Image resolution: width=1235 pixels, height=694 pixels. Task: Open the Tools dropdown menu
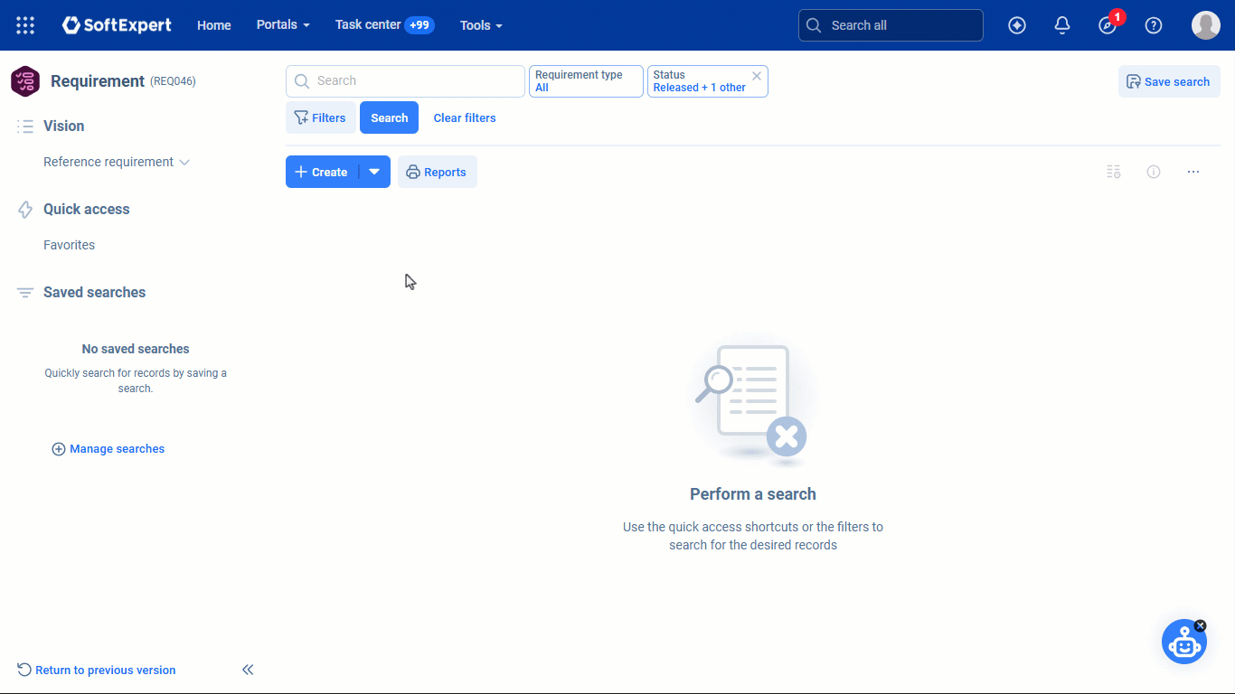481,25
